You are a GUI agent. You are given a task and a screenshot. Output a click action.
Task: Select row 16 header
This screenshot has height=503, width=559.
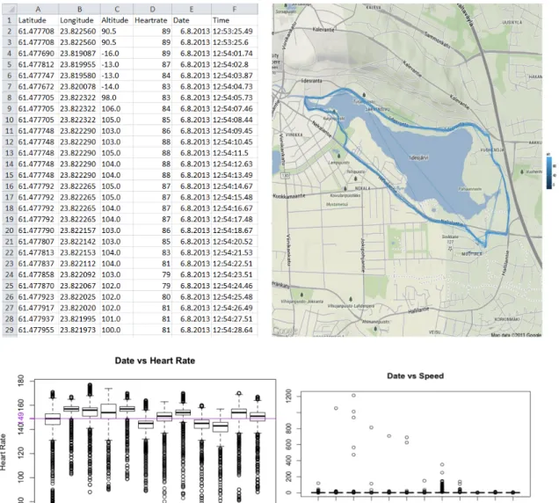coord(10,186)
